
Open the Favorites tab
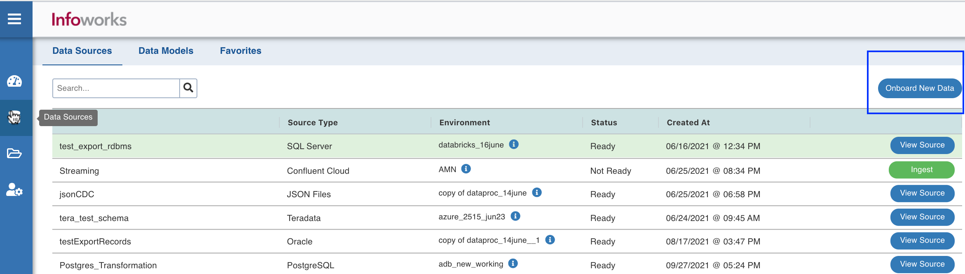pyautogui.click(x=241, y=51)
